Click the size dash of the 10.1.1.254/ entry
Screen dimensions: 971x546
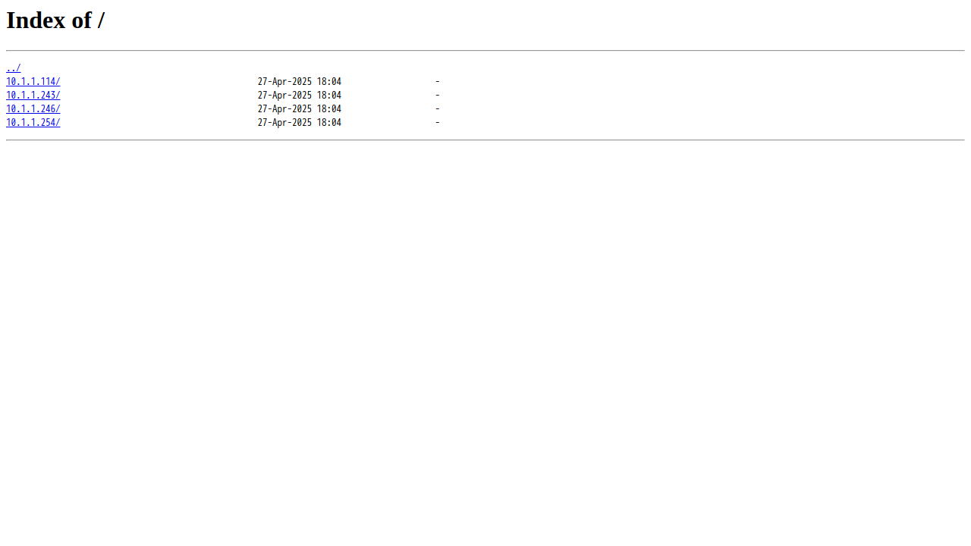click(438, 123)
